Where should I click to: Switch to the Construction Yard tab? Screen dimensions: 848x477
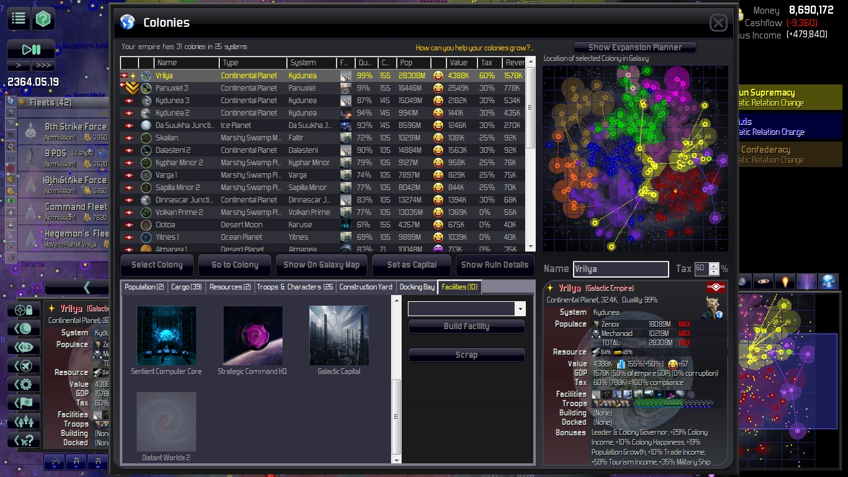366,287
